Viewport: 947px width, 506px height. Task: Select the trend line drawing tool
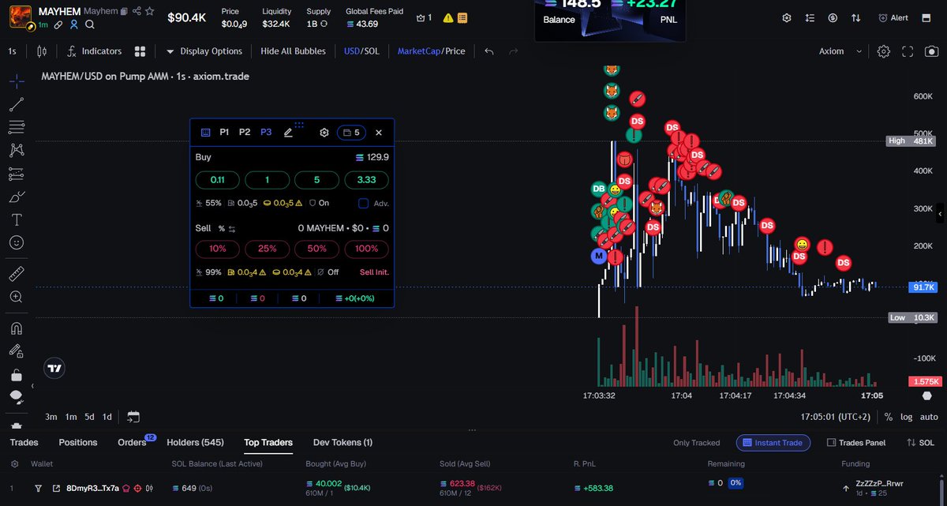point(17,103)
